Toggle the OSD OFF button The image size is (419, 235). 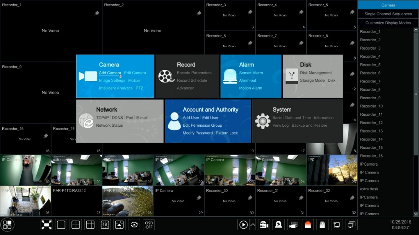tap(149, 225)
